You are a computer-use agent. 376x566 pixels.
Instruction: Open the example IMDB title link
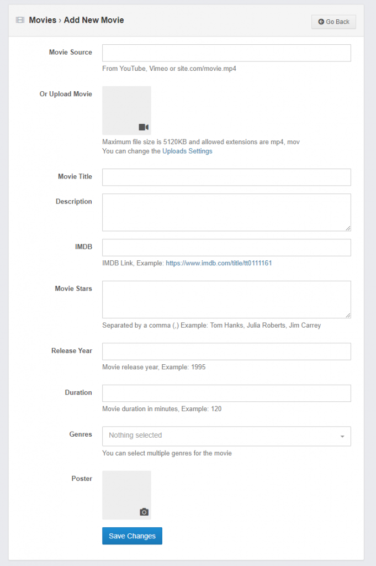219,263
